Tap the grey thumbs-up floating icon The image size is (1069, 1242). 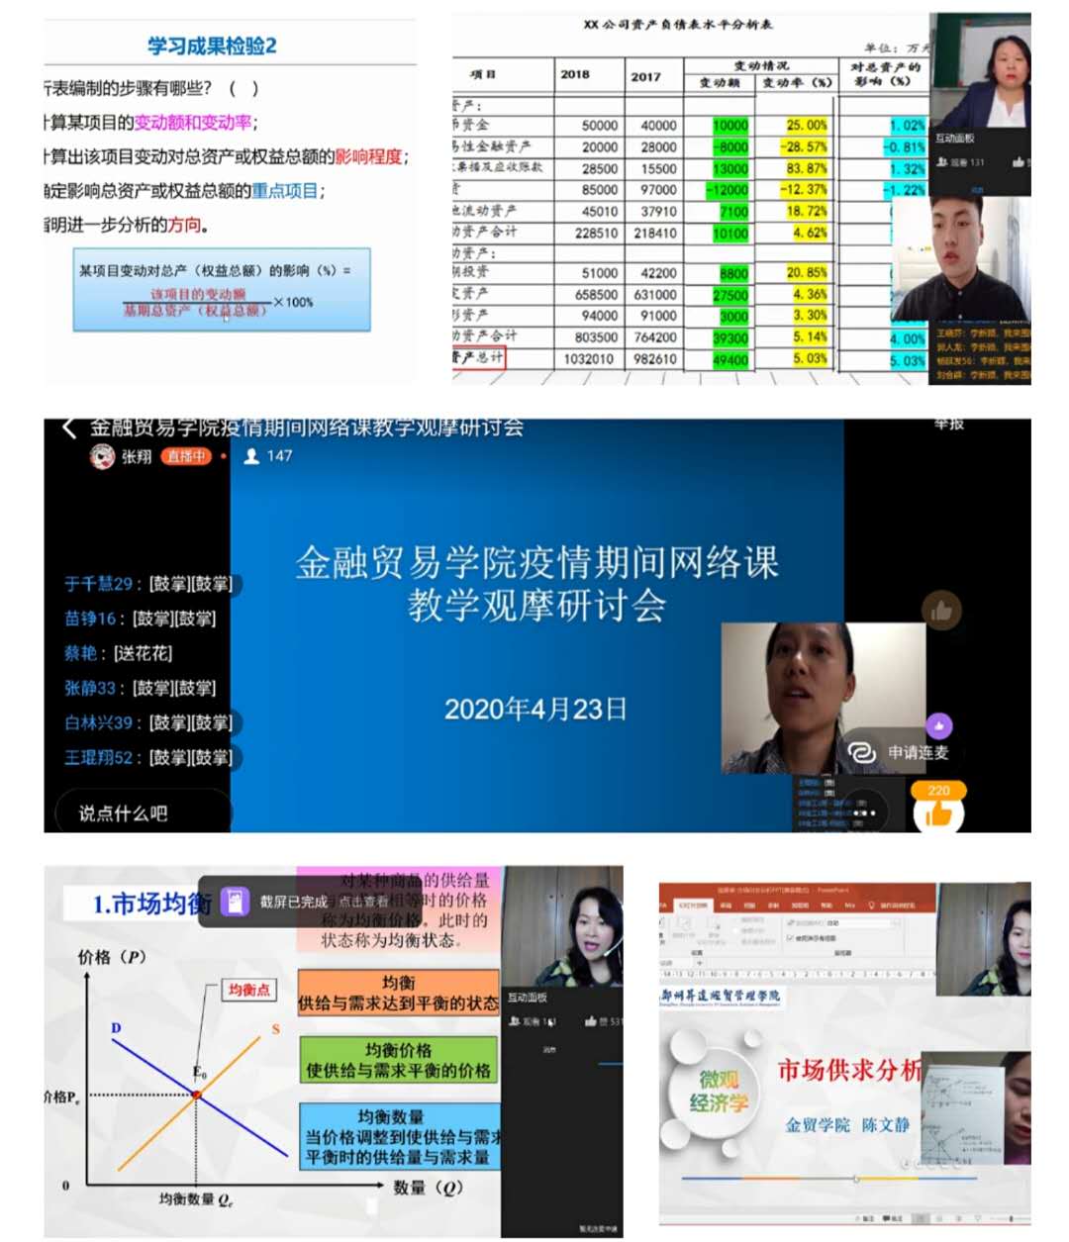tap(940, 611)
